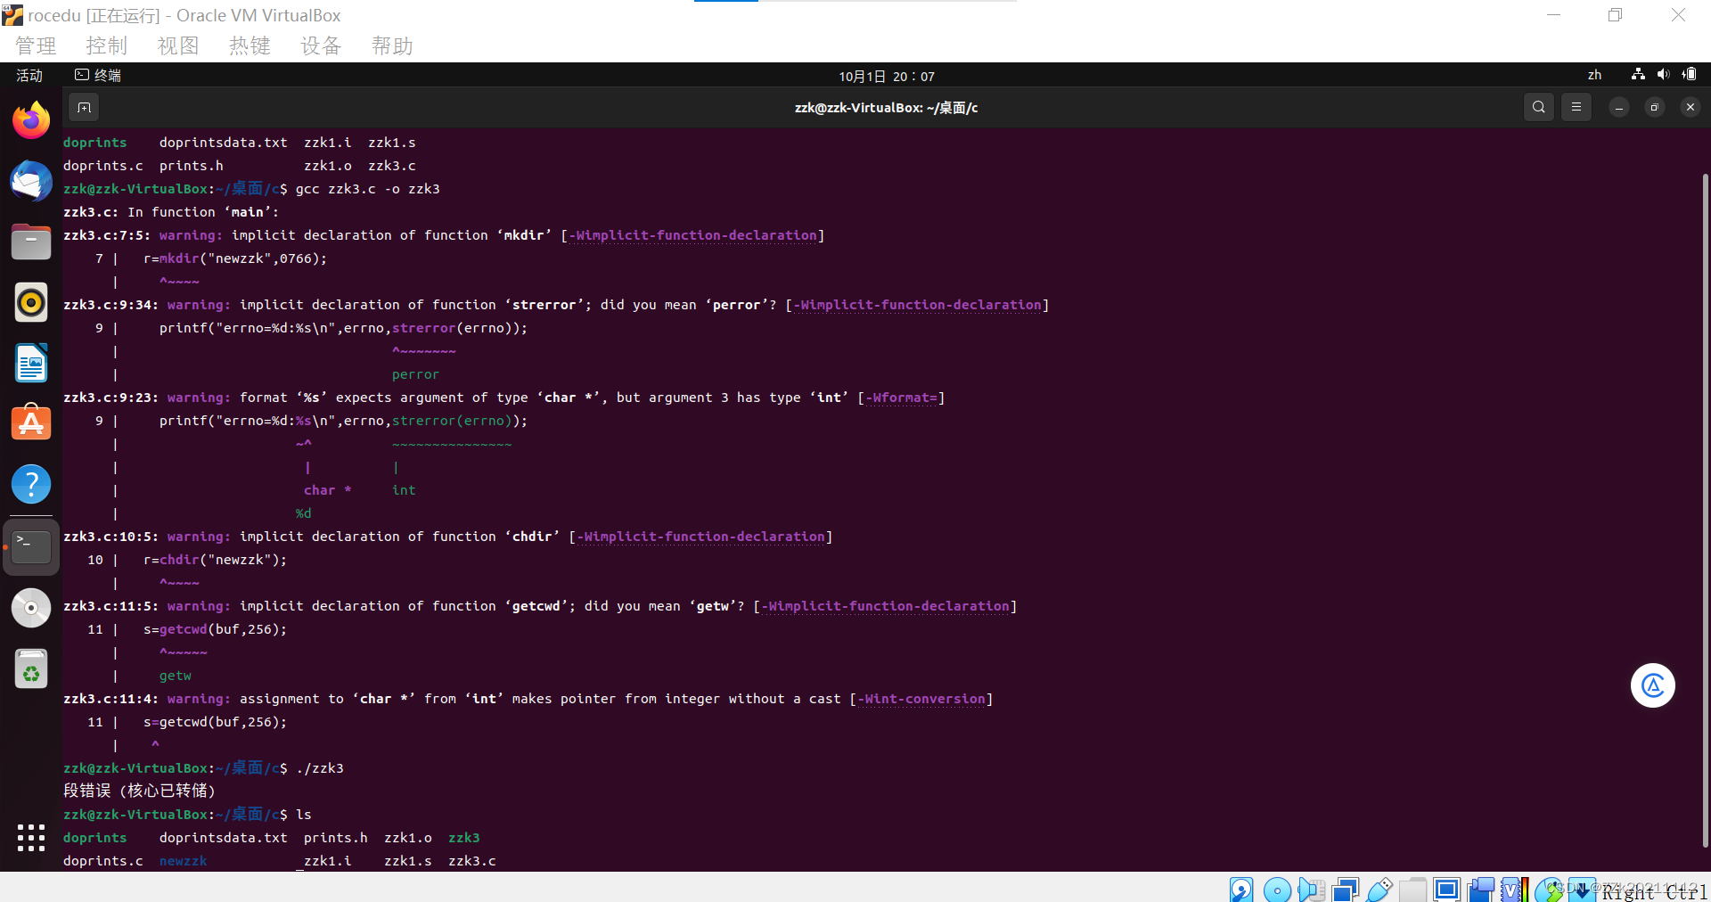Close the terminal window
Screen dimensions: 1711x902
point(1691,107)
